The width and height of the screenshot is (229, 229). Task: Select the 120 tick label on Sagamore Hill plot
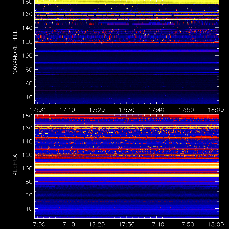27,42
